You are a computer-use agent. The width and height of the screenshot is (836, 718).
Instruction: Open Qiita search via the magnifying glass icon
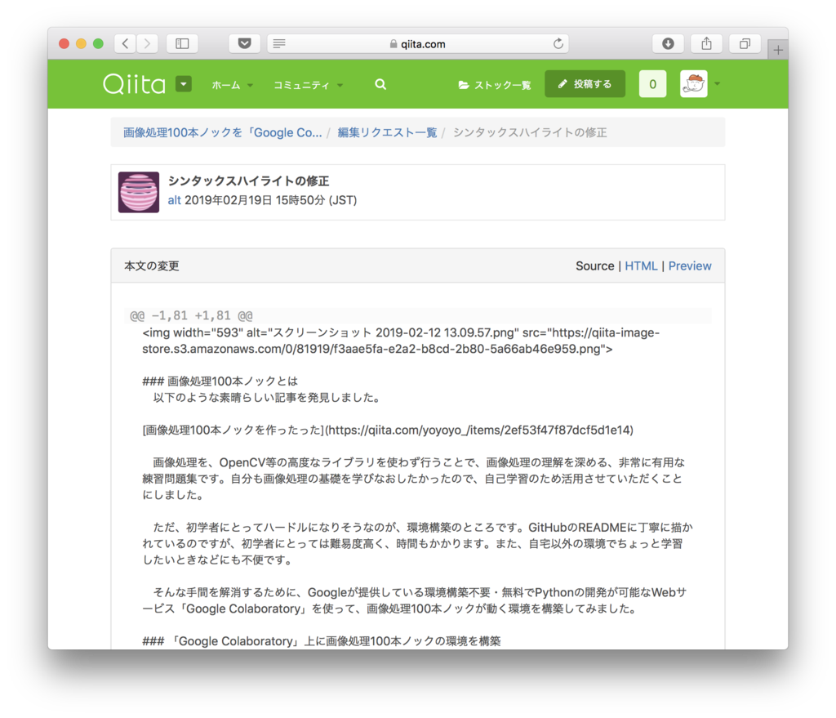click(380, 83)
